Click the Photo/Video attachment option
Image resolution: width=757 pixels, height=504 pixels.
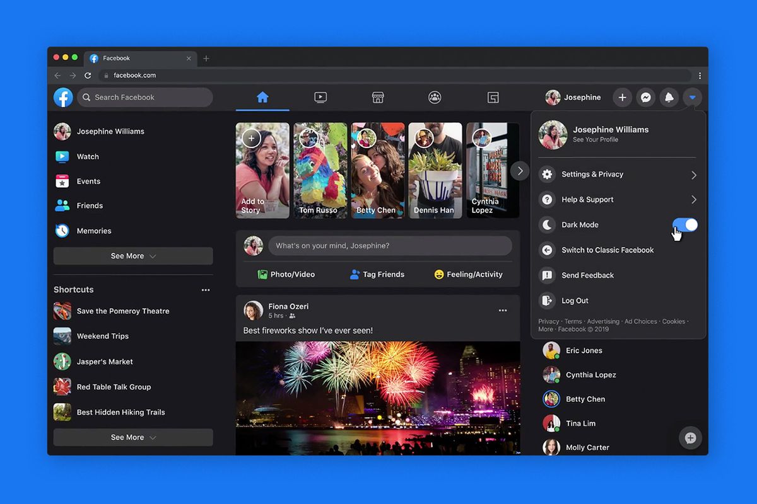coord(287,274)
